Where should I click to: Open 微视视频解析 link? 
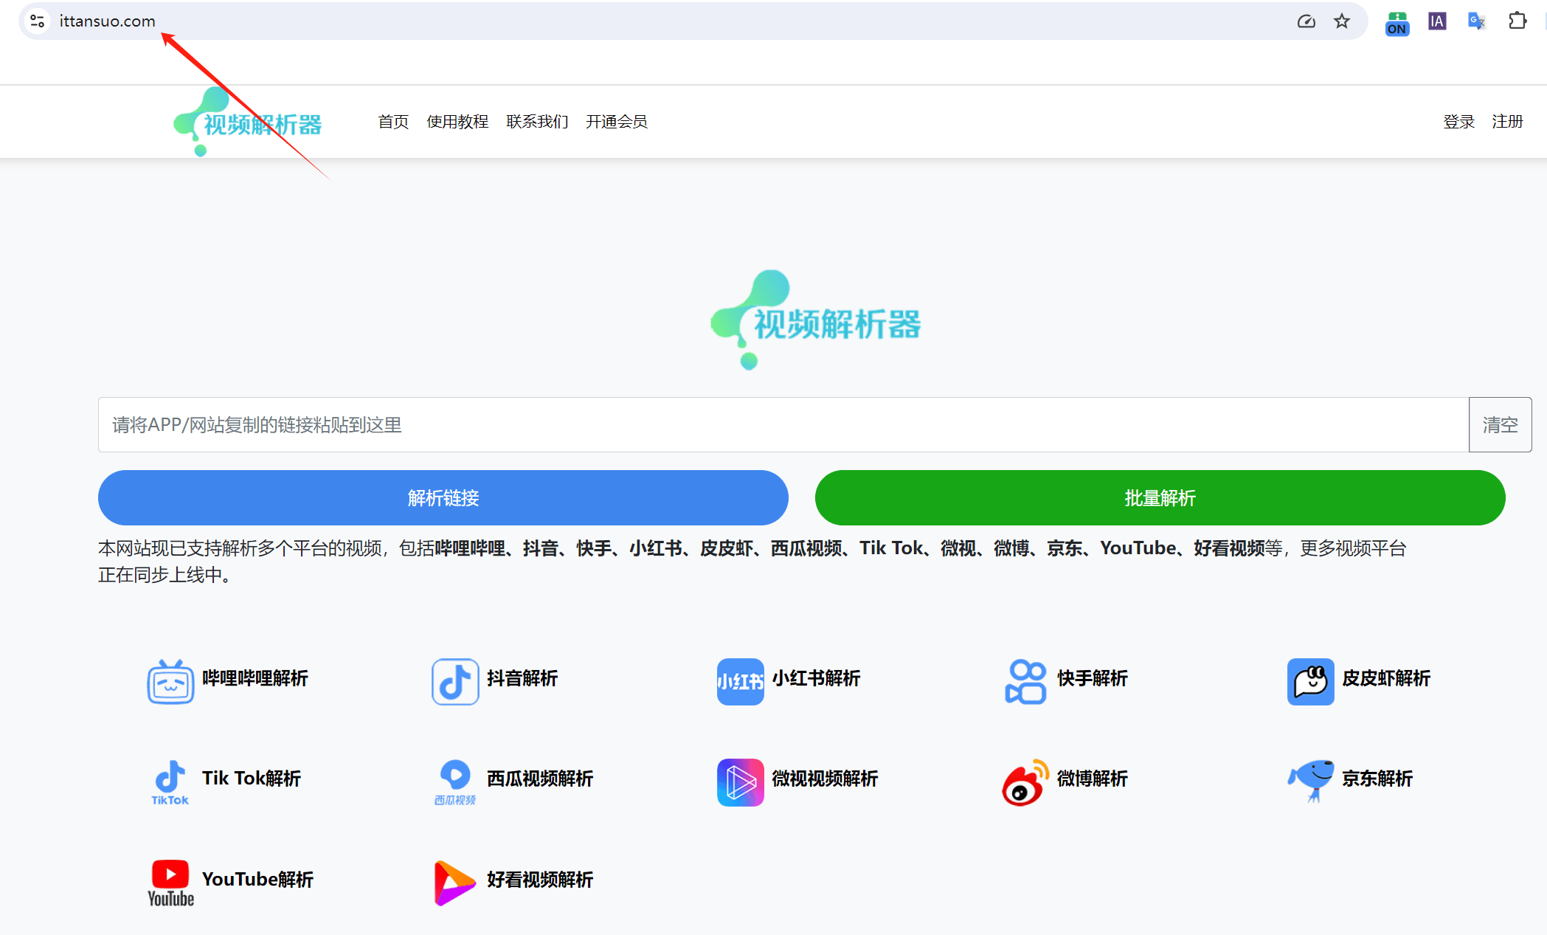[825, 779]
